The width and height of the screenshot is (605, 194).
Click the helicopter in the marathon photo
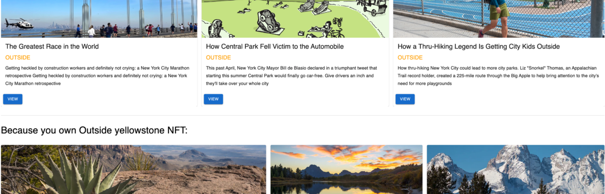tap(18, 24)
